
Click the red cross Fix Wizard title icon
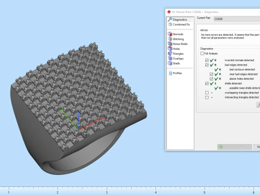click(x=169, y=12)
